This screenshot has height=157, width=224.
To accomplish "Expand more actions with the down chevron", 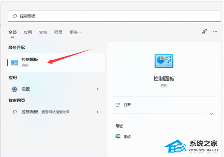I will click(x=211, y=114).
